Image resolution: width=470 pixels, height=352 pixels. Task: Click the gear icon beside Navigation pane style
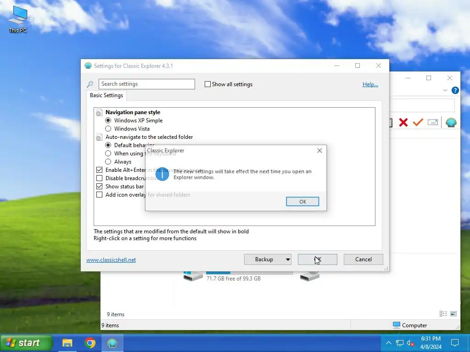99,113
